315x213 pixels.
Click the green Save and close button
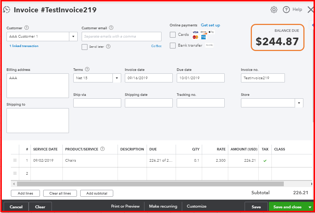[x=287, y=207]
